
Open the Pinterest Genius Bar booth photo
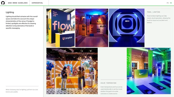pos(72,71)
